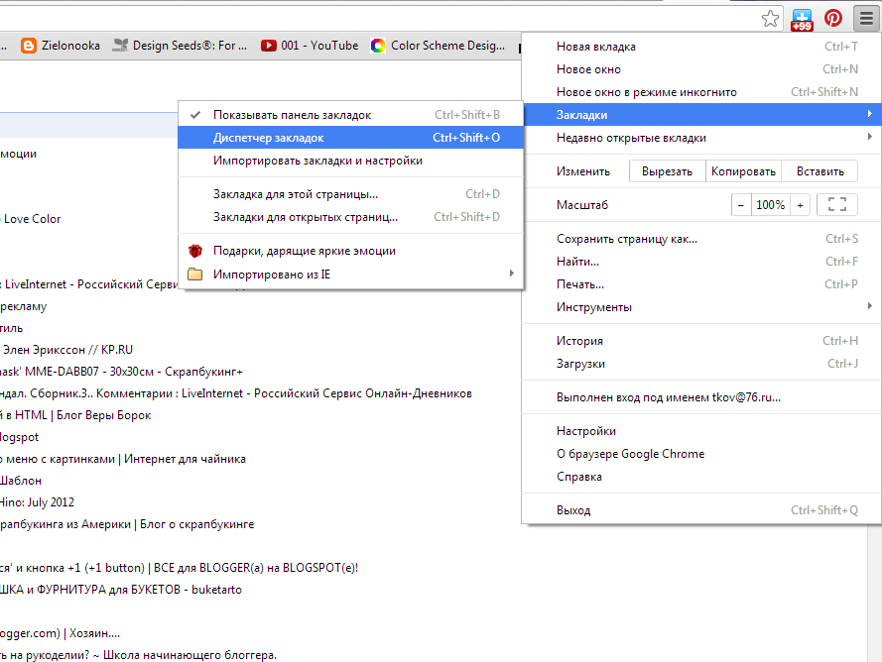
Task: Open 'Импортировано из IE' folder
Action: [350, 275]
